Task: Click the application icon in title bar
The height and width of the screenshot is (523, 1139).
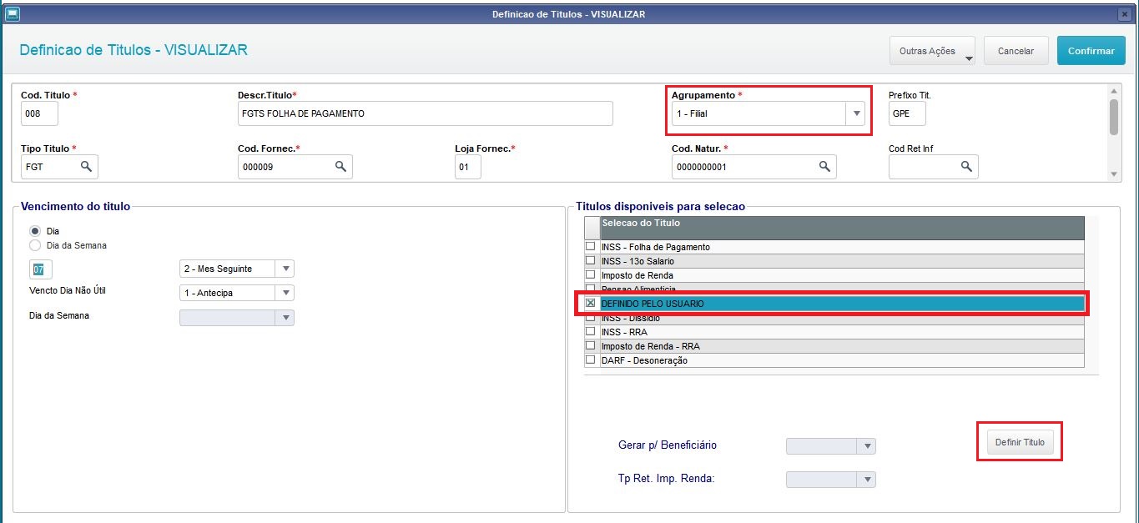Action: point(13,13)
